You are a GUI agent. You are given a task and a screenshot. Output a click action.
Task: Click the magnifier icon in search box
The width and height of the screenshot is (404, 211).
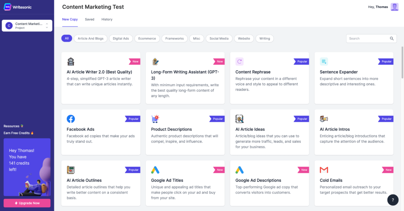pyautogui.click(x=392, y=38)
